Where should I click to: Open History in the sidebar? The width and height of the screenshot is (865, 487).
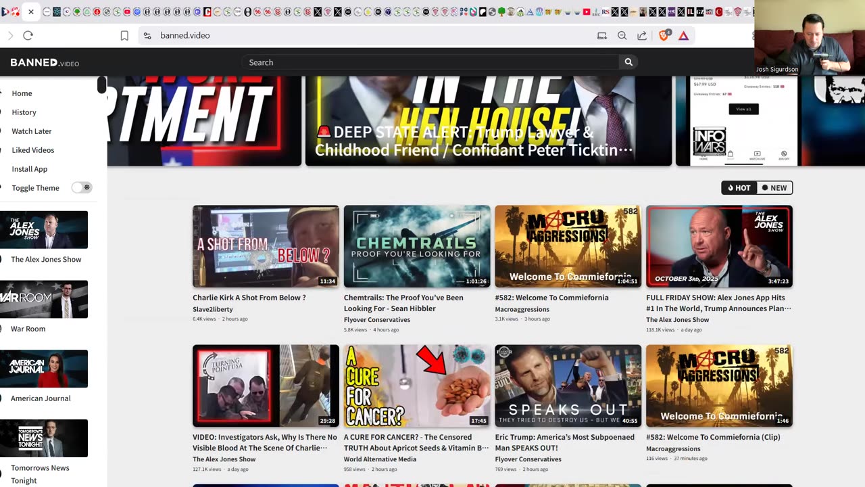tap(24, 112)
